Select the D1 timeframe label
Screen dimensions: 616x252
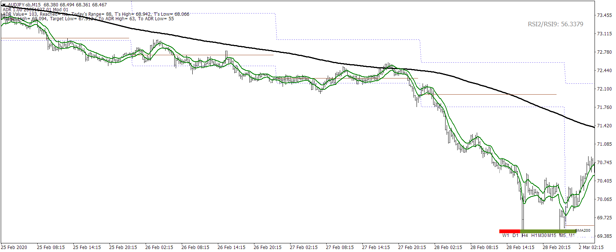tap(515, 235)
